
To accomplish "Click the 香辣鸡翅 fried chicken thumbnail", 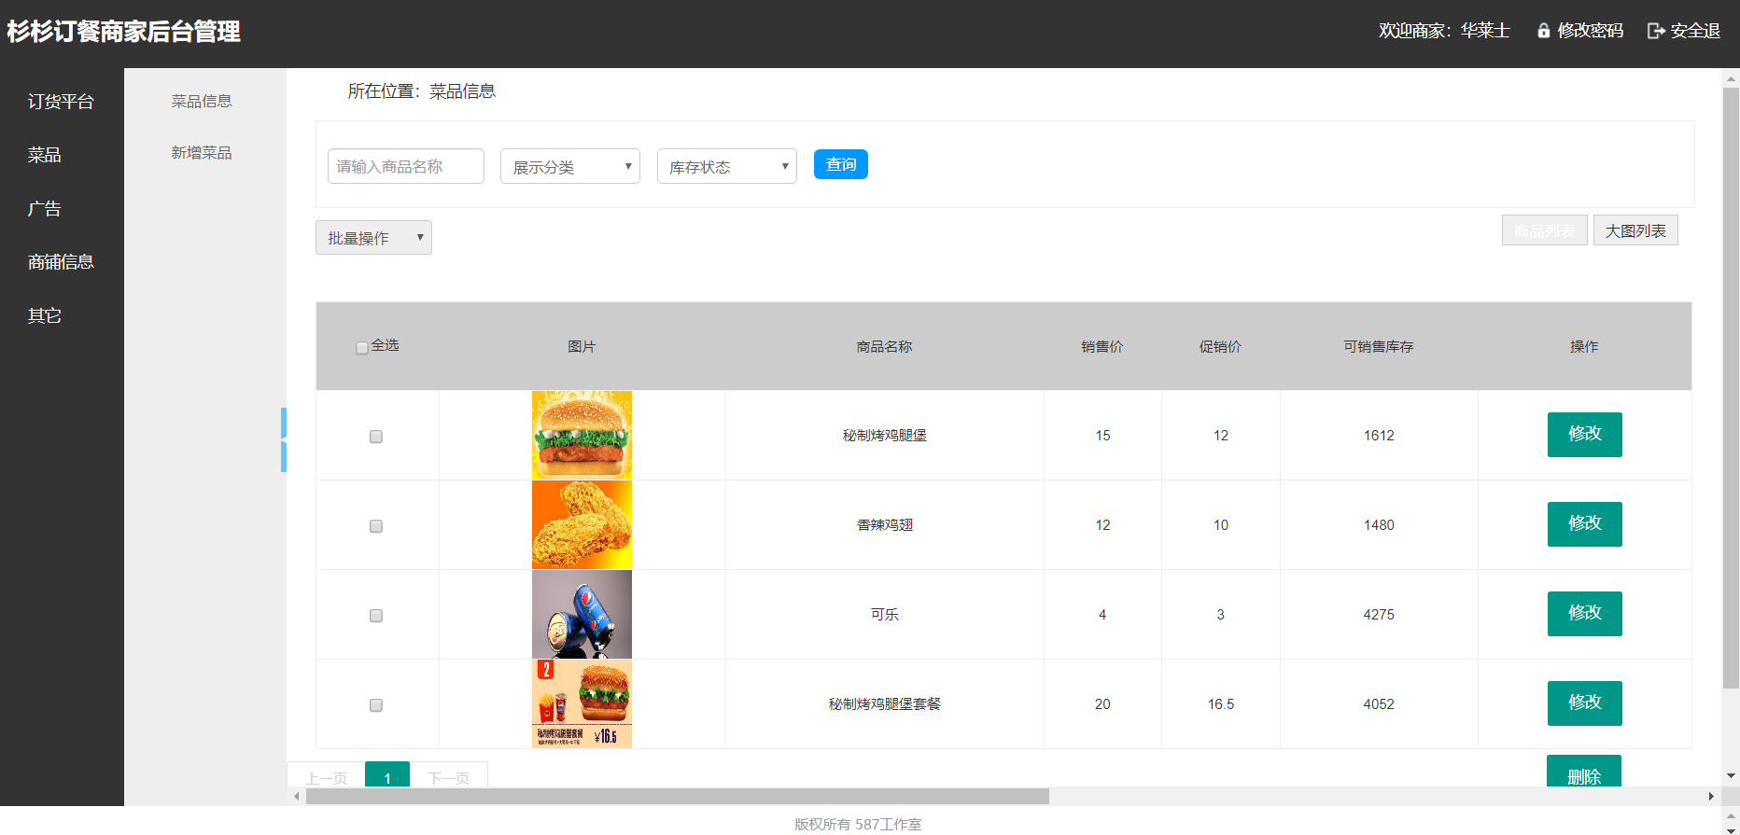I will 582,524.
